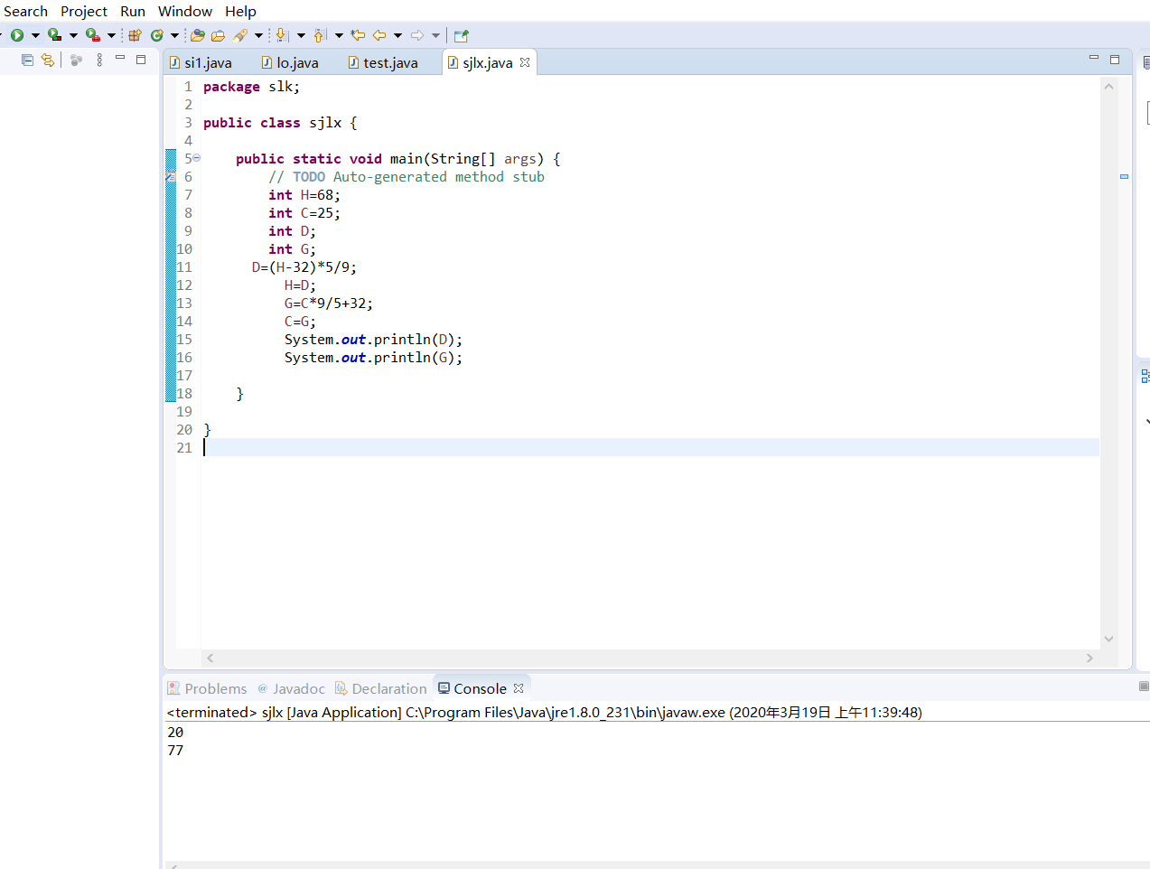This screenshot has width=1150, height=869.
Task: Click the New Java Package icon
Action: [x=135, y=35]
